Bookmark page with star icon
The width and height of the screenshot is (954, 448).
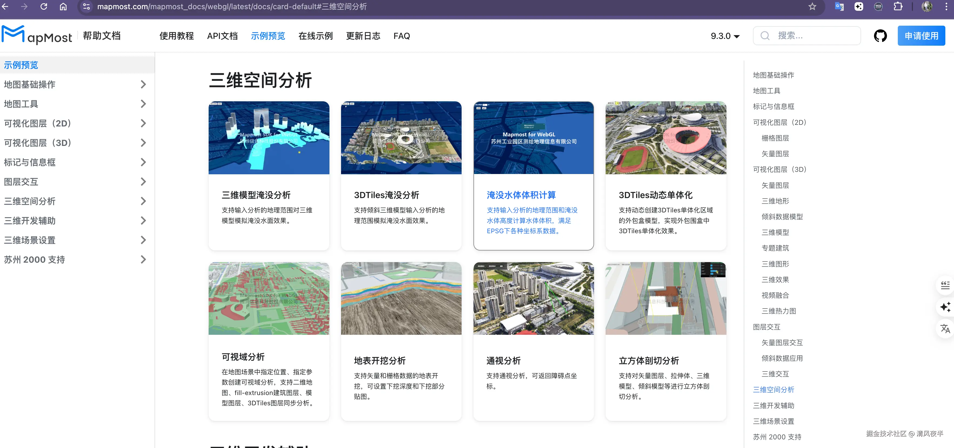pos(812,7)
